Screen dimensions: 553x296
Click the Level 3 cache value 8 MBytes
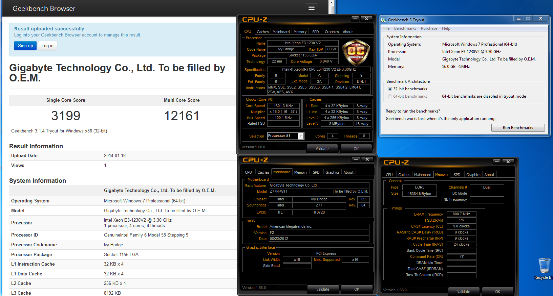pos(337,124)
